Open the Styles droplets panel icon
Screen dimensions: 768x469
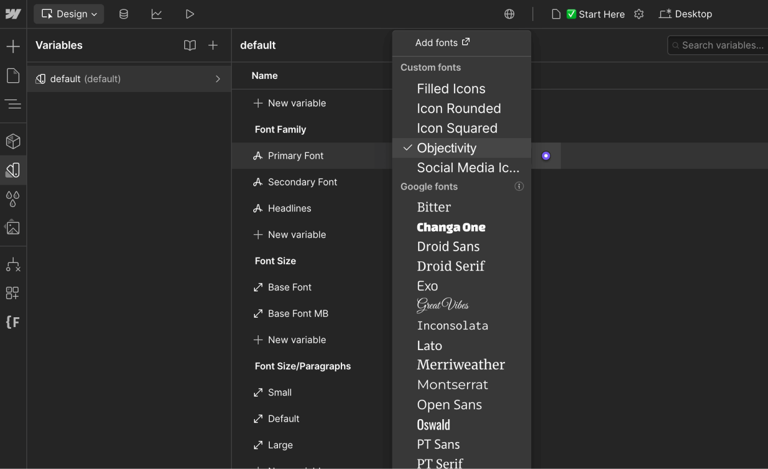tap(13, 199)
